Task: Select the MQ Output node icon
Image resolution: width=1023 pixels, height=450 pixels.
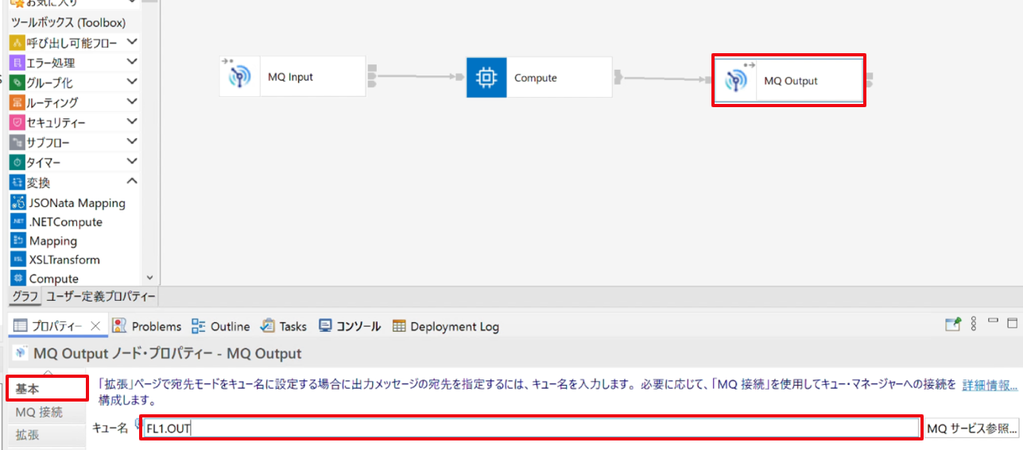Action: [737, 80]
